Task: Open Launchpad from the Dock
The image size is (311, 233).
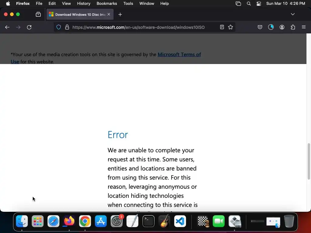Action: [x=38, y=221]
